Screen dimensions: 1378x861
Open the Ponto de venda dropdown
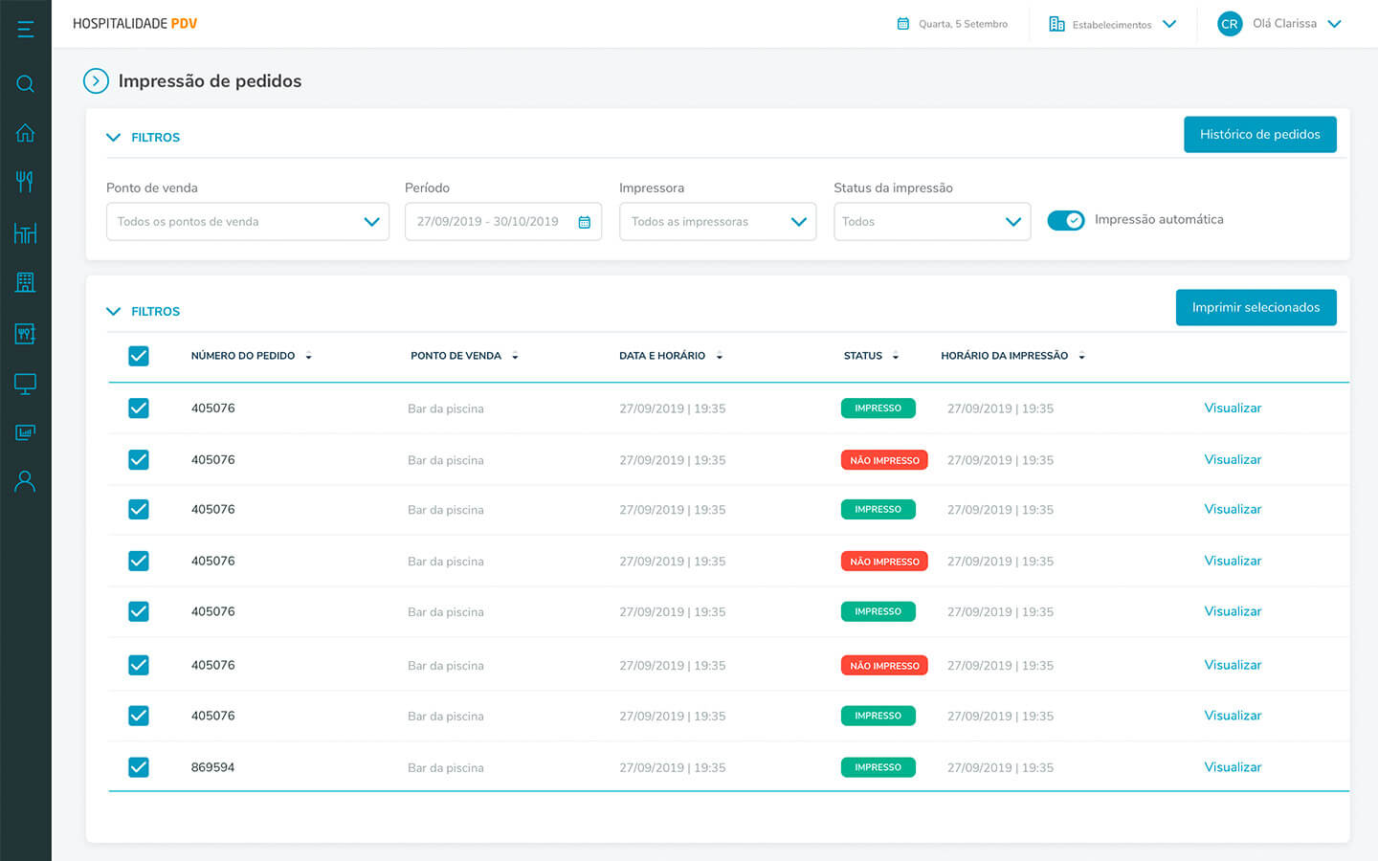[x=248, y=222]
